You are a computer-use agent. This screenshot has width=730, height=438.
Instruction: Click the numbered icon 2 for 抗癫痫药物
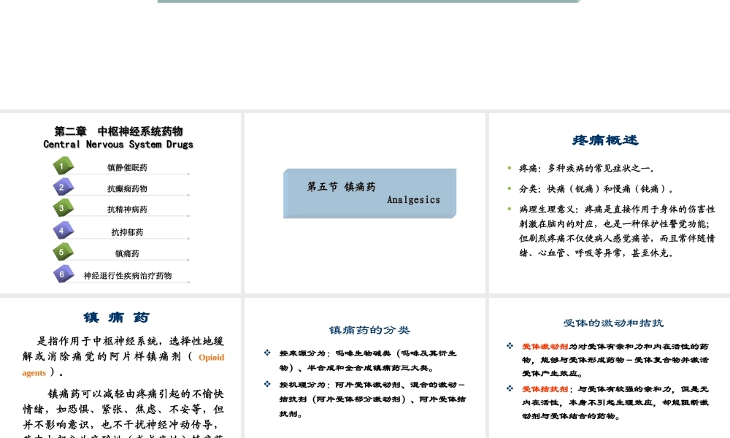(x=63, y=188)
